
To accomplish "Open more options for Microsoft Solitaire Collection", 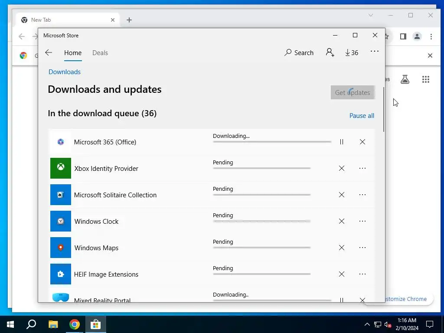I will (362, 195).
